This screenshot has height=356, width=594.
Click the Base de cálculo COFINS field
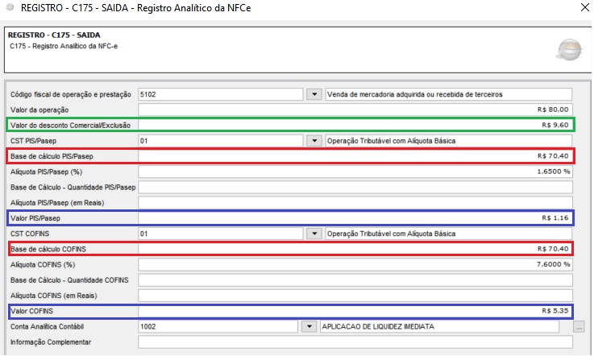click(355, 249)
